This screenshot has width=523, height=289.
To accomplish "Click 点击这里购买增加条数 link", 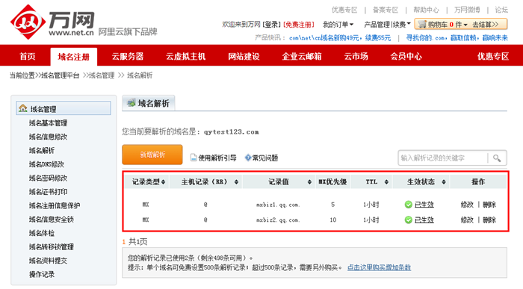I will [x=380, y=267].
